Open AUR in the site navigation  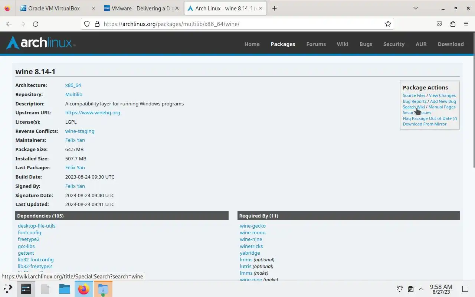tap(421, 44)
